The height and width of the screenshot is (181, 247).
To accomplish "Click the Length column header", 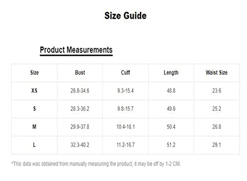I will pyautogui.click(x=171, y=72).
